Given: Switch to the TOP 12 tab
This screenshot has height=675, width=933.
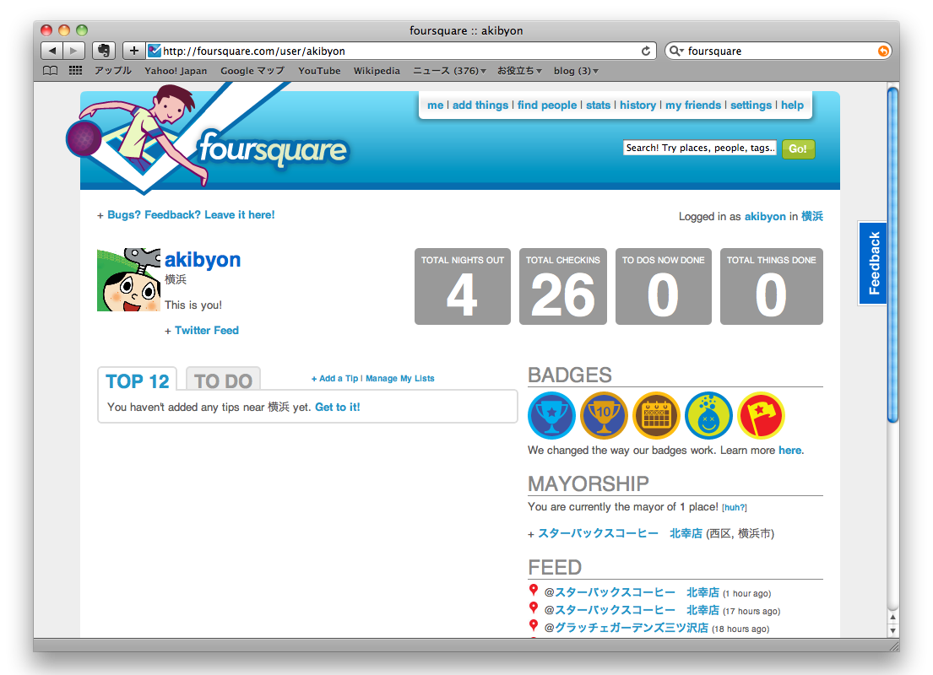Looking at the screenshot, I should pos(138,380).
